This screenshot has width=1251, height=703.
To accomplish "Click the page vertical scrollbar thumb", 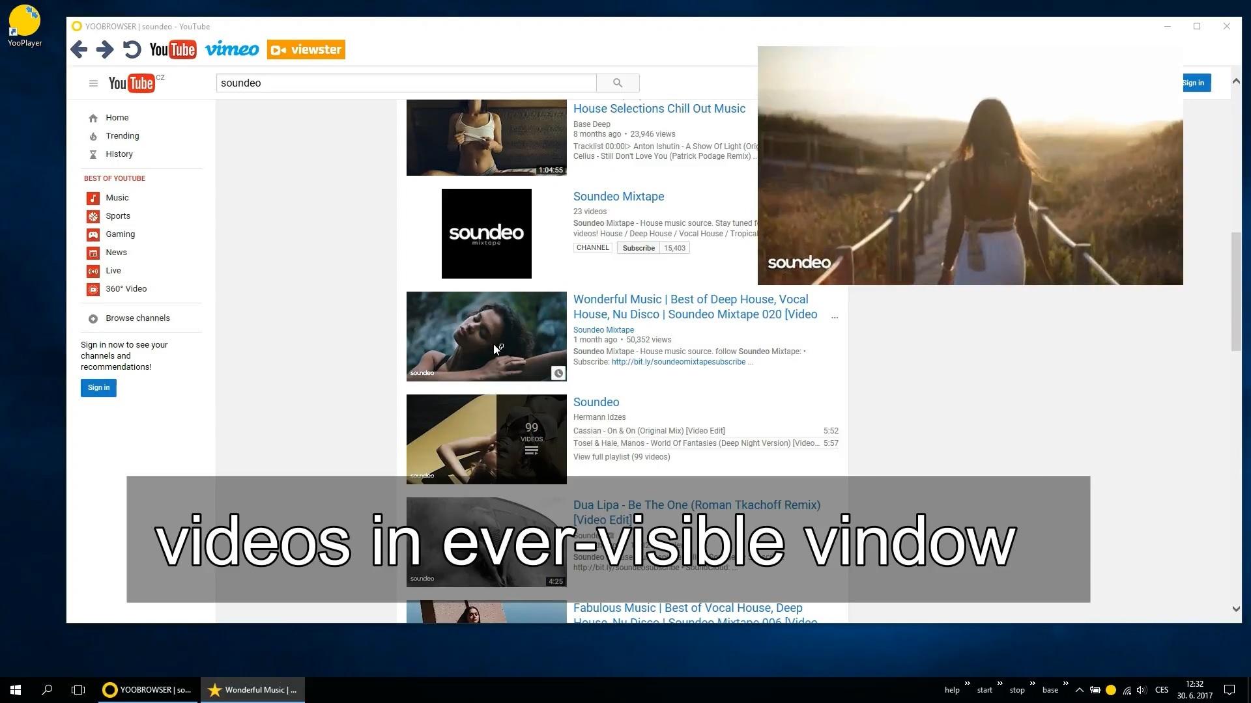I will tap(1236, 291).
